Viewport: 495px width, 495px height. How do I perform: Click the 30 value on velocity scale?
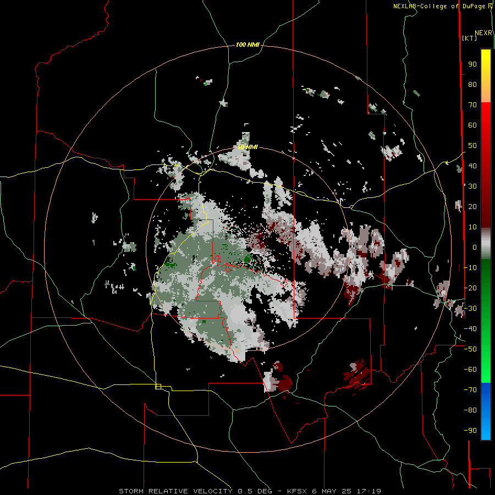pyautogui.click(x=472, y=186)
